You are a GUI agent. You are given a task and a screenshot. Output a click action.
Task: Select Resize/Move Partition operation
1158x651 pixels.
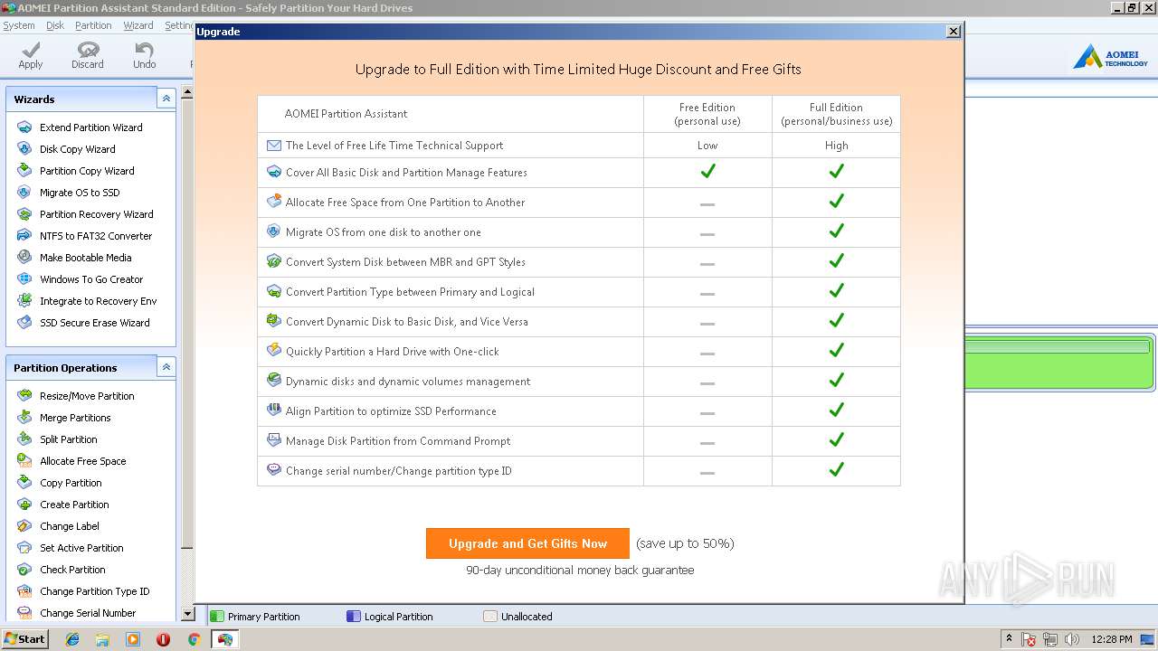click(x=87, y=396)
